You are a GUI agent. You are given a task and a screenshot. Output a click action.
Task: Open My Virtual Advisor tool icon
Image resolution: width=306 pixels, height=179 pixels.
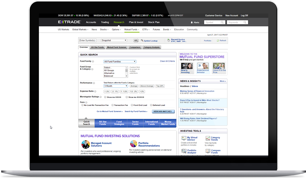point(184,138)
